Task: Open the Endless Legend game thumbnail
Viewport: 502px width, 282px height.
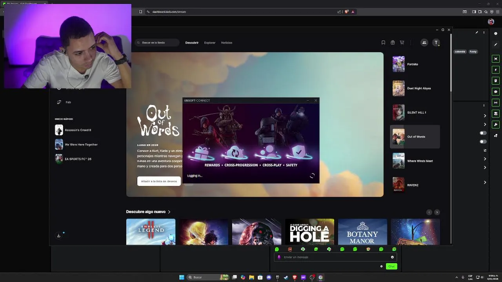Action: click(x=151, y=232)
